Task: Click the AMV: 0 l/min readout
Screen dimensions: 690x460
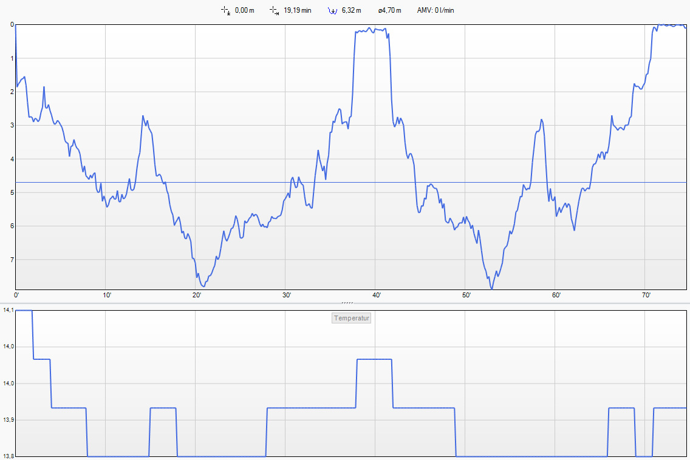Action: point(436,10)
